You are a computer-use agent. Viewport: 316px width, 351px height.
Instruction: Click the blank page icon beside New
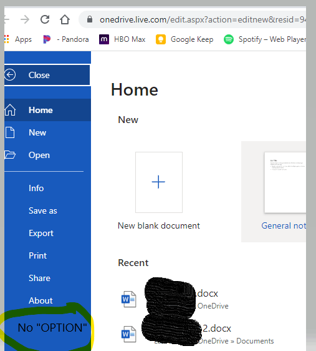[10, 132]
